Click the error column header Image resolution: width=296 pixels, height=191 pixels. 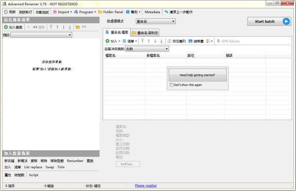pos(245,55)
